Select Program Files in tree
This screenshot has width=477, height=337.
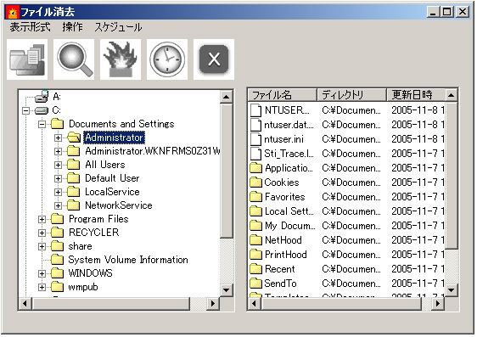[98, 219]
